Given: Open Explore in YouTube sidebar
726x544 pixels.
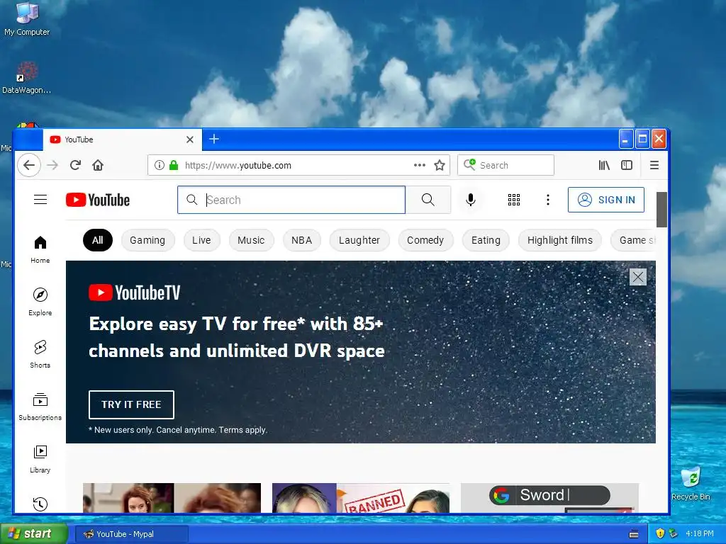Looking at the screenshot, I should [x=40, y=302].
